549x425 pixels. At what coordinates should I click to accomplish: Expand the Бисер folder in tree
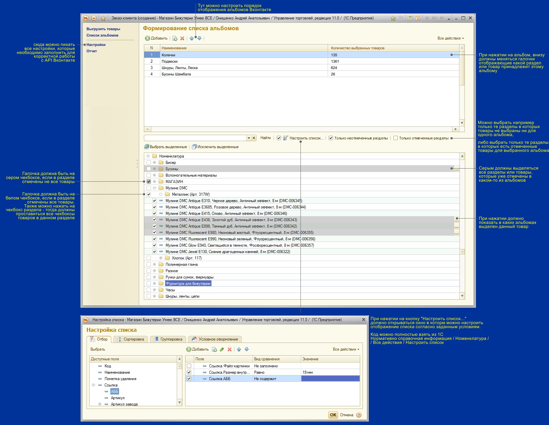click(155, 163)
